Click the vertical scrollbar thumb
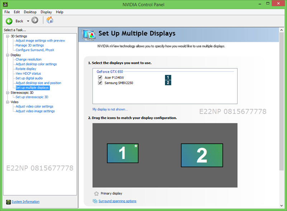 [x=282, y=101]
